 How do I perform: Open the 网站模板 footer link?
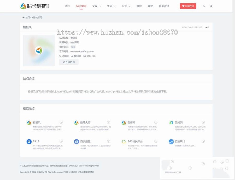[90, 172]
